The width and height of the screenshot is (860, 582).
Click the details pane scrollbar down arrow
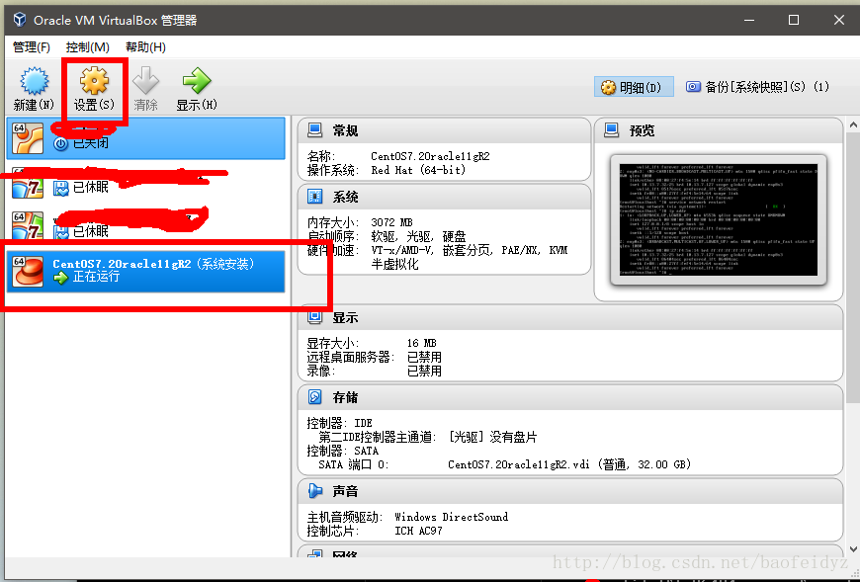tap(853, 548)
